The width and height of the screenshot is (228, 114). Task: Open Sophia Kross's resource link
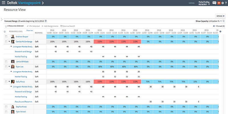(x=21, y=107)
